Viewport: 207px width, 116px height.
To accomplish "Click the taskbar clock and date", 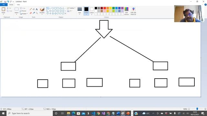I will (x=195, y=113).
